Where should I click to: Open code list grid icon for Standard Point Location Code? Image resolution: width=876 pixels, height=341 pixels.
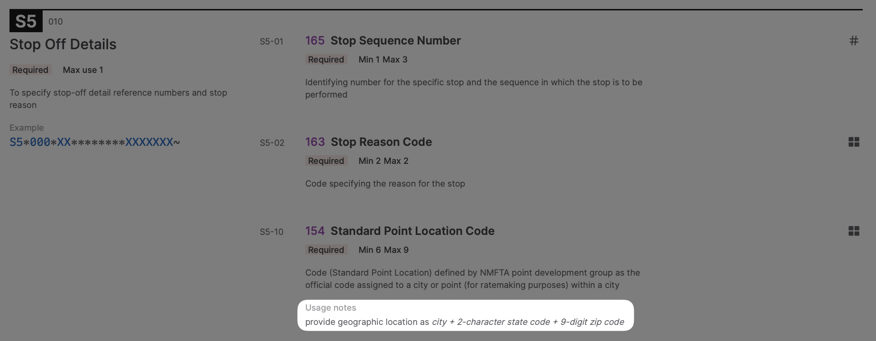(854, 231)
